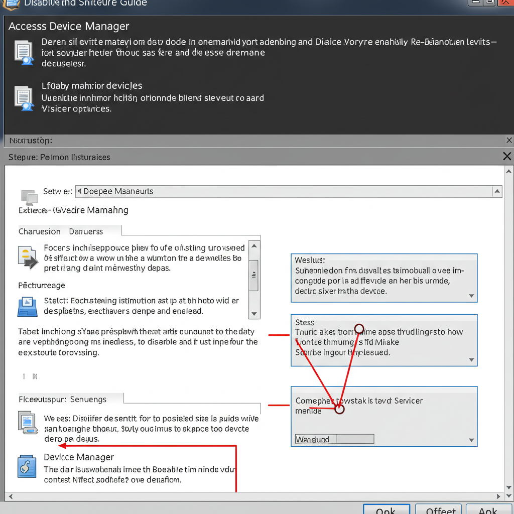514x514 pixels.
Task: Click the "Access Device Manager" heading
Action: 69,26
